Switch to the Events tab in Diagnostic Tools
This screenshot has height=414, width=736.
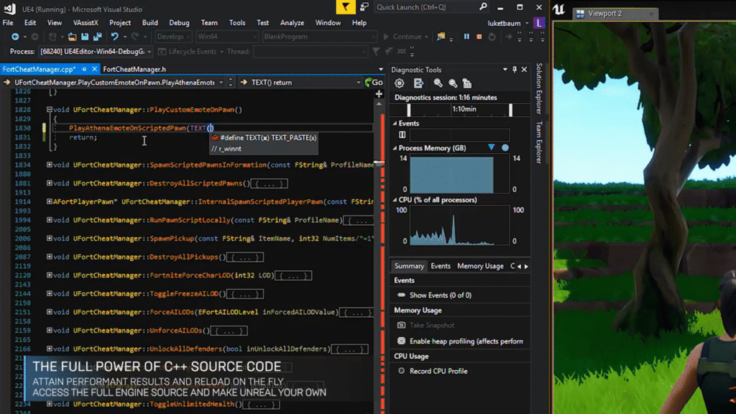point(441,266)
